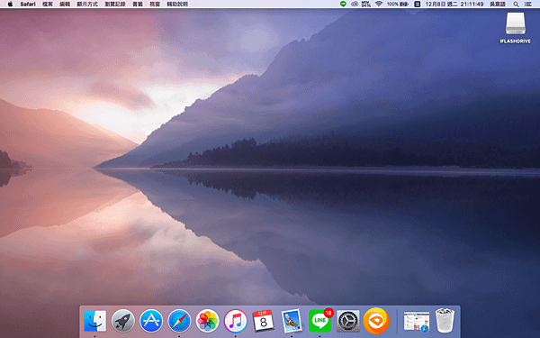Open System Preferences gear in Dock

coord(348,321)
